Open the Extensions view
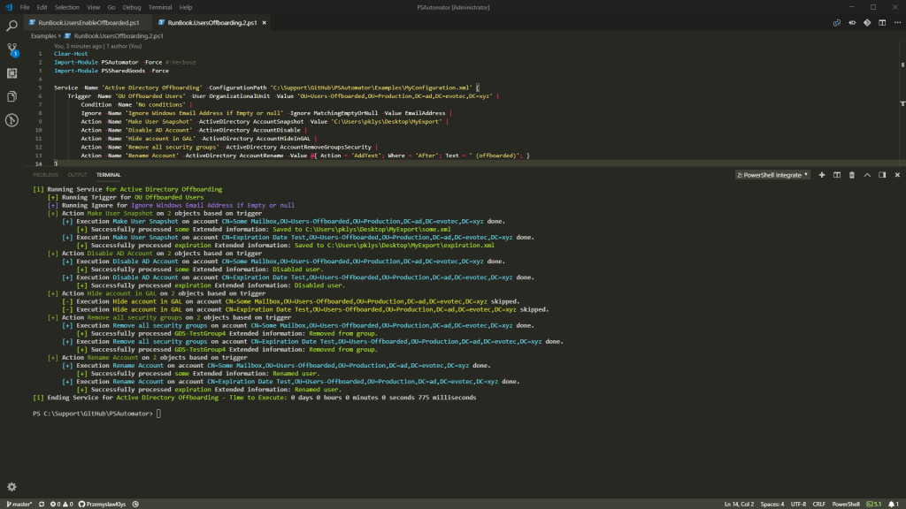Screen dimensions: 906x509 click(12, 73)
